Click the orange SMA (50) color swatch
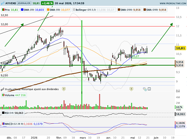 [x=48, y=10]
